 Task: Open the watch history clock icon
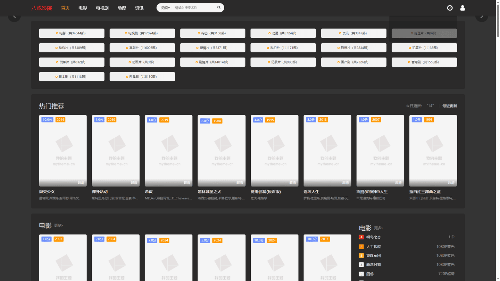point(450,8)
